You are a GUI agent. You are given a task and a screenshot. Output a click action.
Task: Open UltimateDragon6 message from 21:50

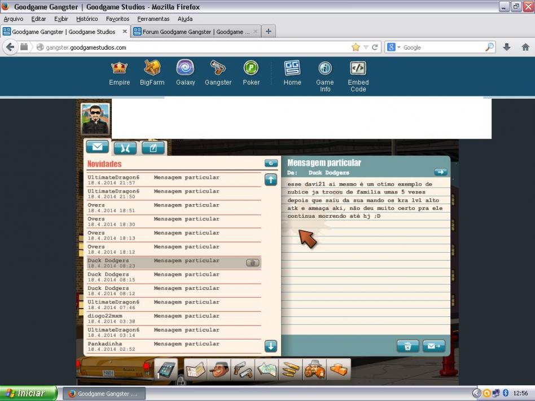[x=174, y=193]
